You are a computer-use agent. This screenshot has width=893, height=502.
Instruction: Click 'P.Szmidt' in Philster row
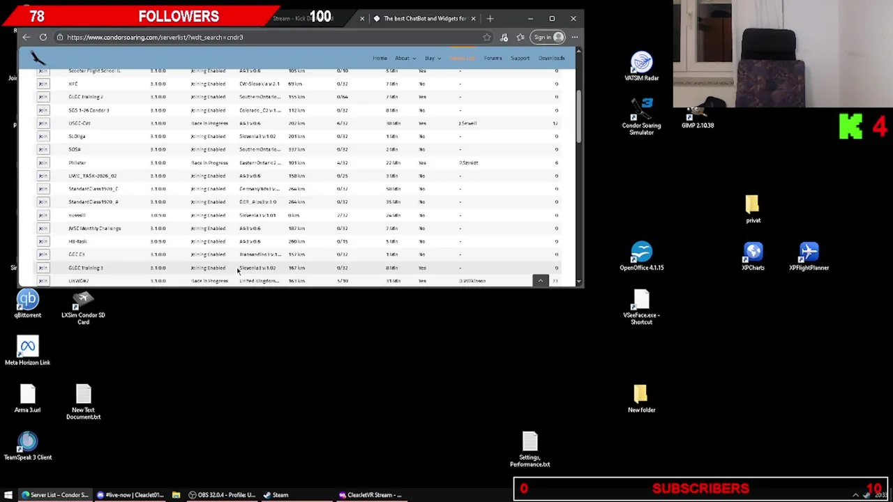click(468, 162)
